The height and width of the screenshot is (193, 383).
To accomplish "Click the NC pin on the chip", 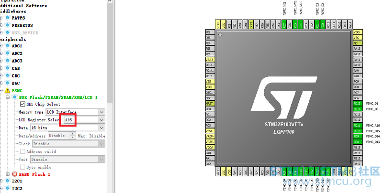I will pos(358,43).
